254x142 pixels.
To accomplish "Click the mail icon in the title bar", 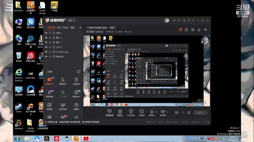I will pyautogui.click(x=174, y=21).
